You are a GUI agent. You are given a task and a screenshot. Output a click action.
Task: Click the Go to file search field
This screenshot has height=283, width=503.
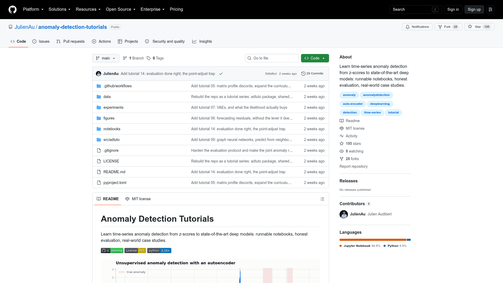pos(272,58)
